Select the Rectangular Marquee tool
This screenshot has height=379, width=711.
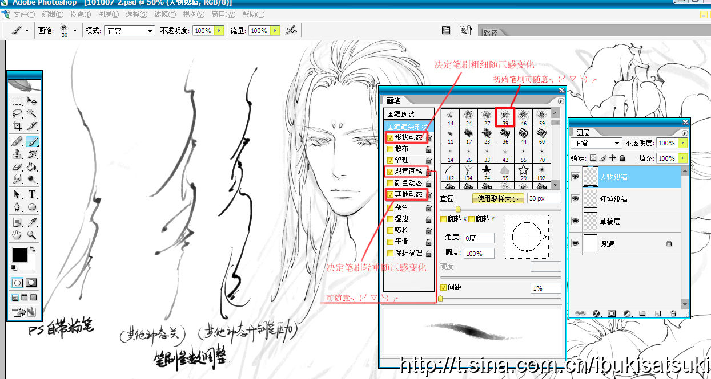pos(17,101)
